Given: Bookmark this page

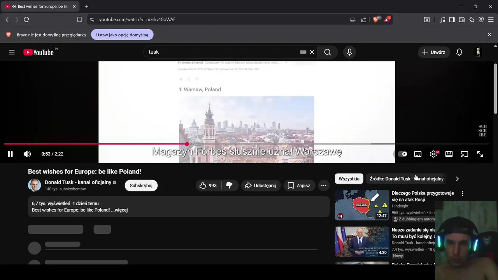Looking at the screenshot, I should click(x=79, y=19).
